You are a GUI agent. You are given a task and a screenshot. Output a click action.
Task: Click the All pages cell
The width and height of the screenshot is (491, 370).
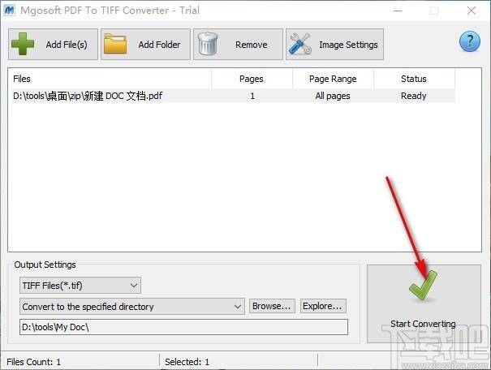click(x=333, y=96)
